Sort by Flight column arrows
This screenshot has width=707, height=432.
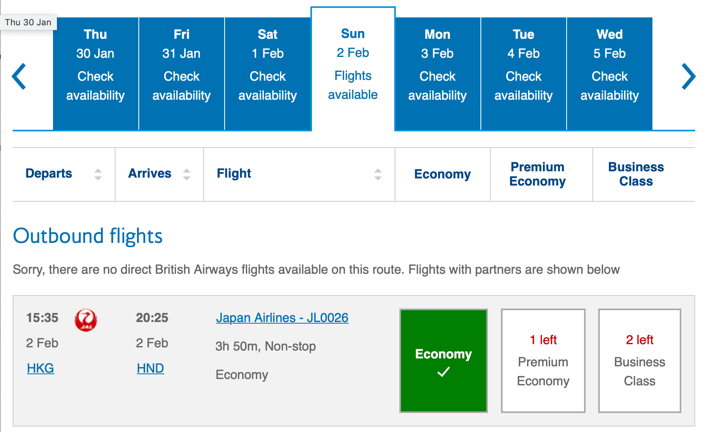point(378,174)
